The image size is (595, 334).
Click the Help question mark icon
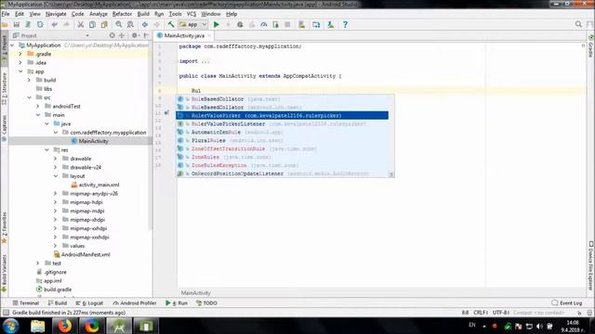click(345, 25)
